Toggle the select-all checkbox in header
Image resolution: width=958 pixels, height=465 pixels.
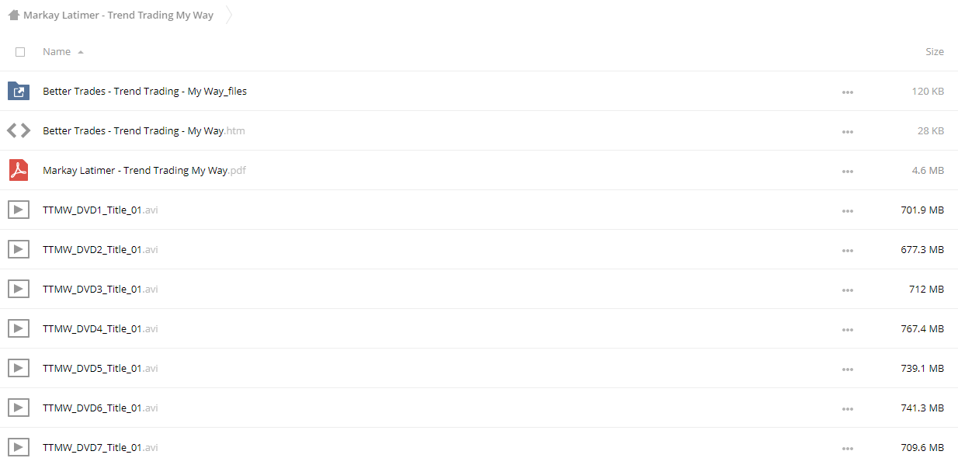(20, 52)
